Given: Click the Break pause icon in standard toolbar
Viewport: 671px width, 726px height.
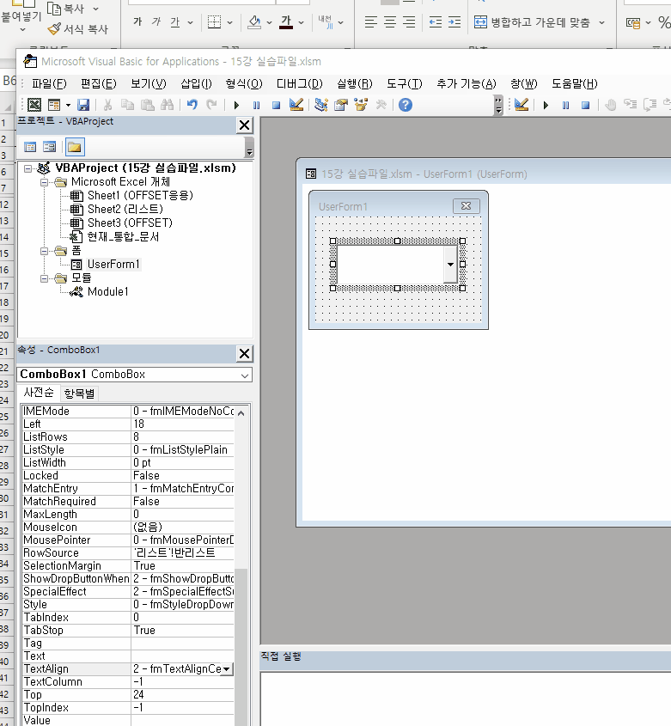Looking at the screenshot, I should point(256,106).
